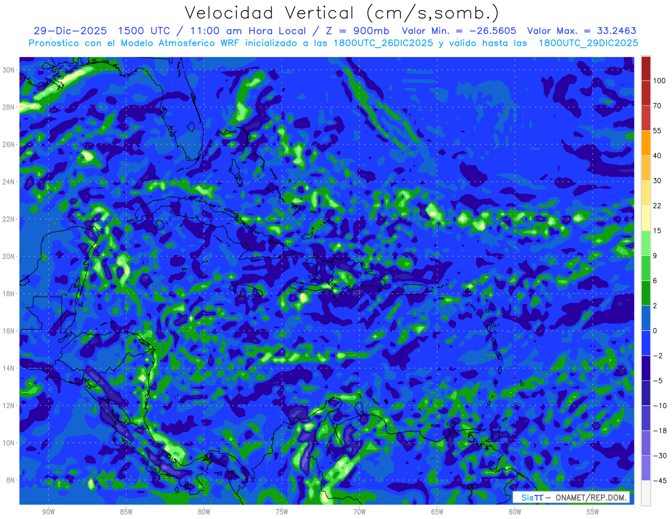The width and height of the screenshot is (672, 519).
Task: Click the color bar segment between 70 and 55
Action: click(x=646, y=118)
